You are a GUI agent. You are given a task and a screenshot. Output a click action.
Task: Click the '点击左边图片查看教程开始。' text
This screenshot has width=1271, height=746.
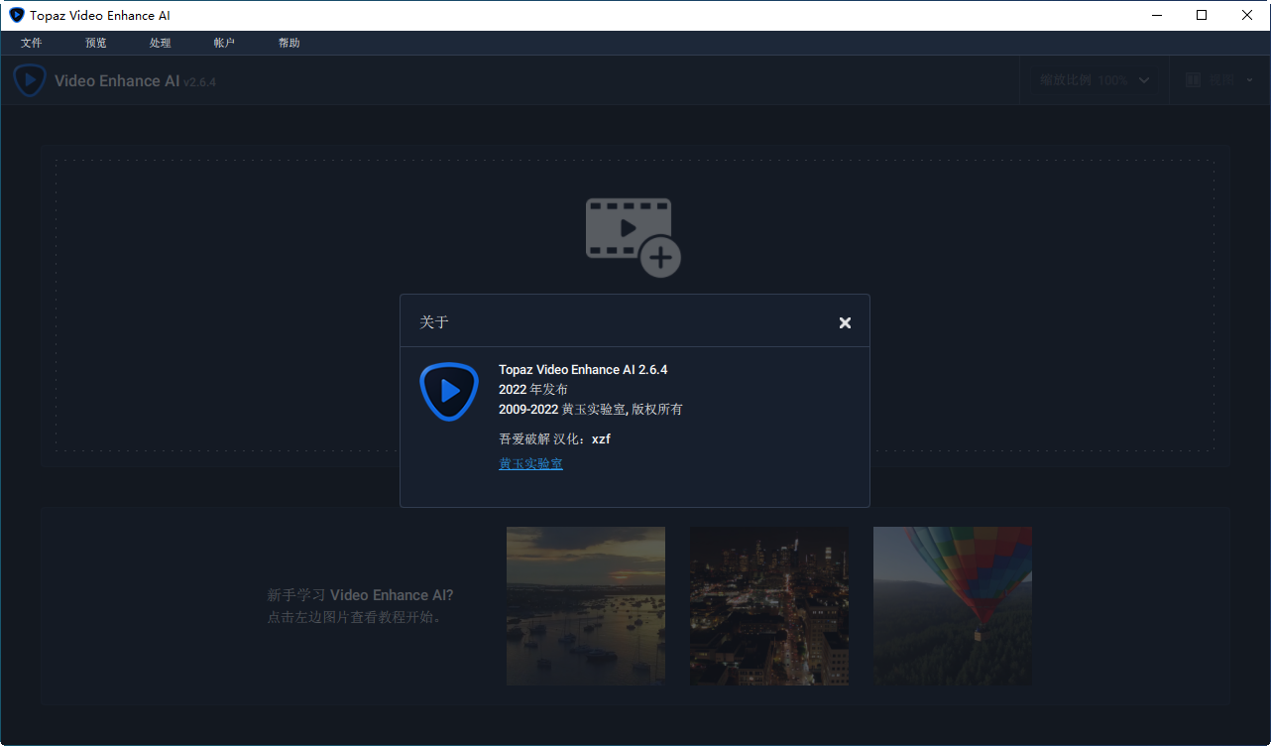pyautogui.click(x=356, y=617)
